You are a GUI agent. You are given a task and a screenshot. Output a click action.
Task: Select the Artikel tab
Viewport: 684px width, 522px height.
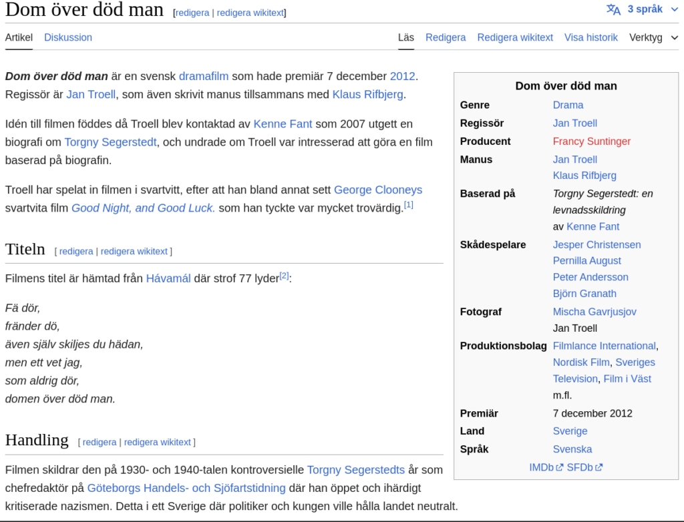tap(19, 37)
